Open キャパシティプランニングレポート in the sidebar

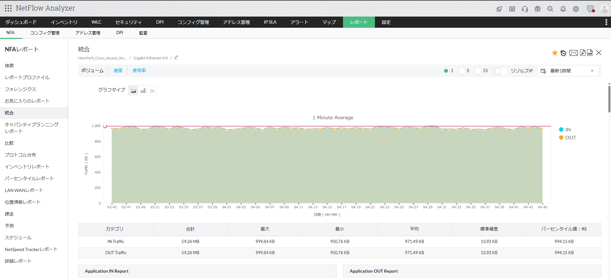pyautogui.click(x=32, y=128)
